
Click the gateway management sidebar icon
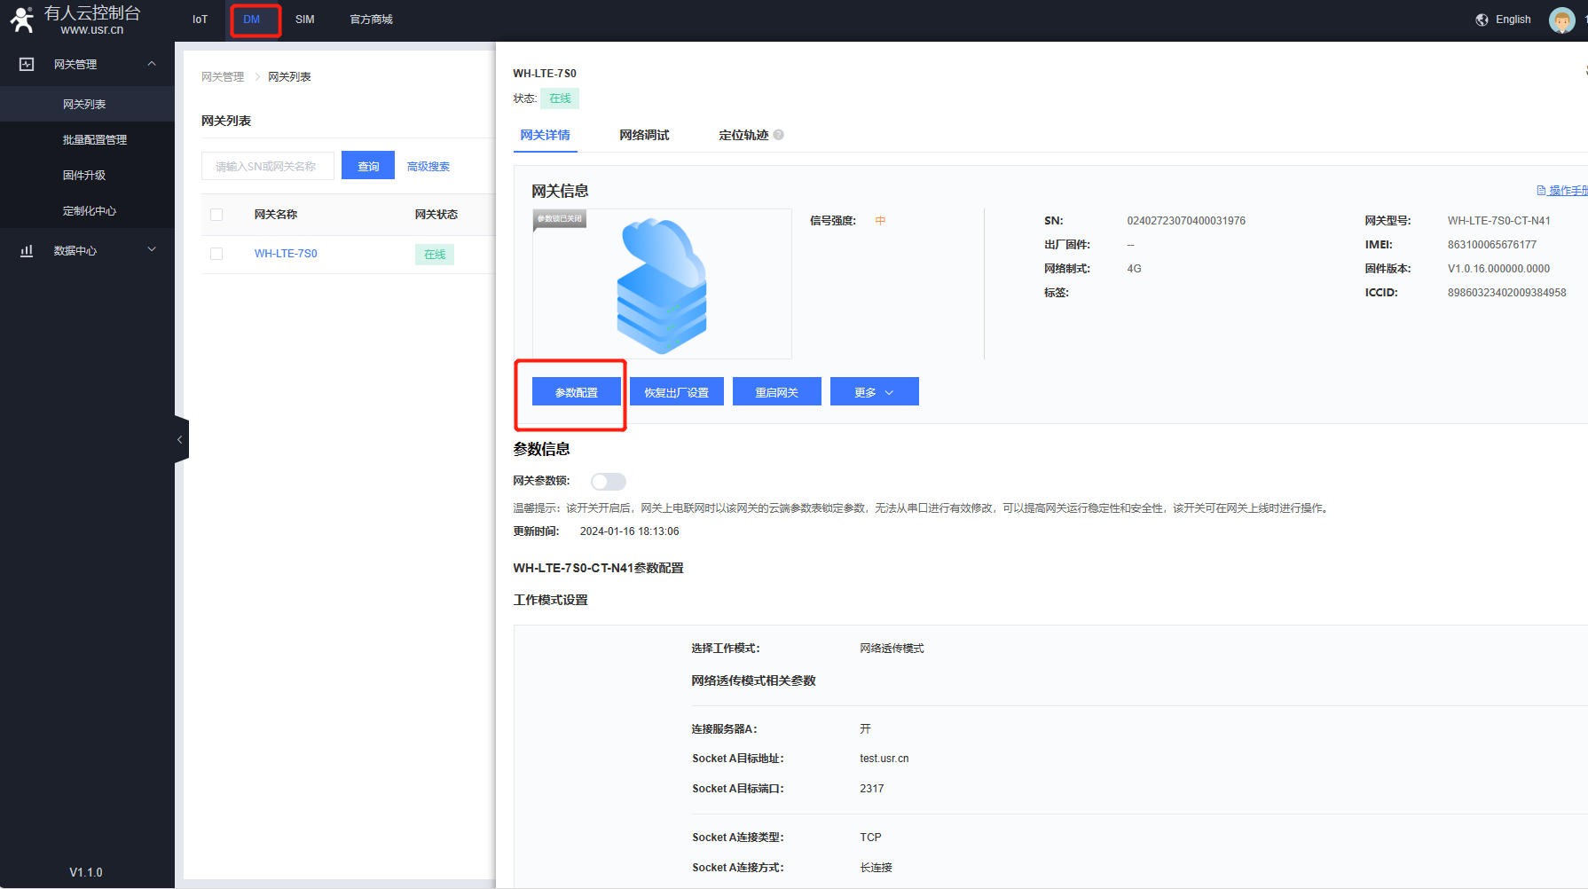click(27, 65)
